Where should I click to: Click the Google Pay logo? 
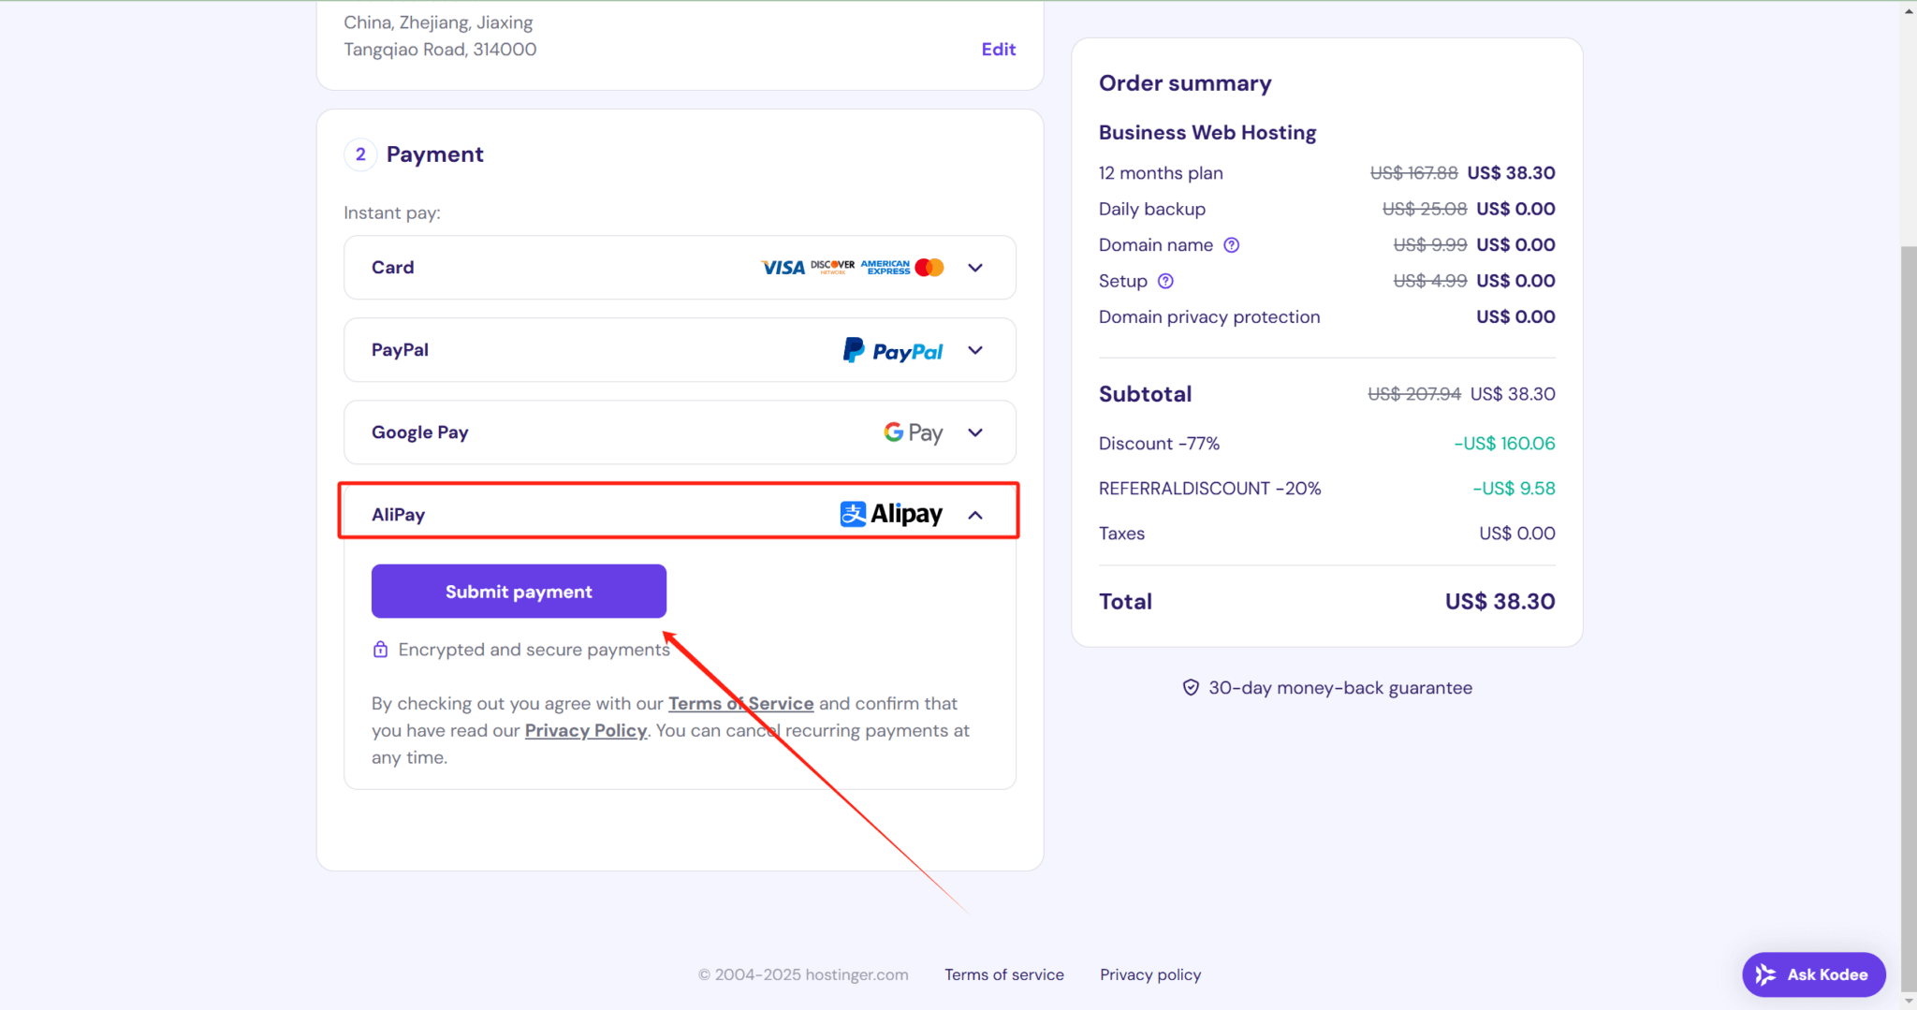tap(913, 432)
